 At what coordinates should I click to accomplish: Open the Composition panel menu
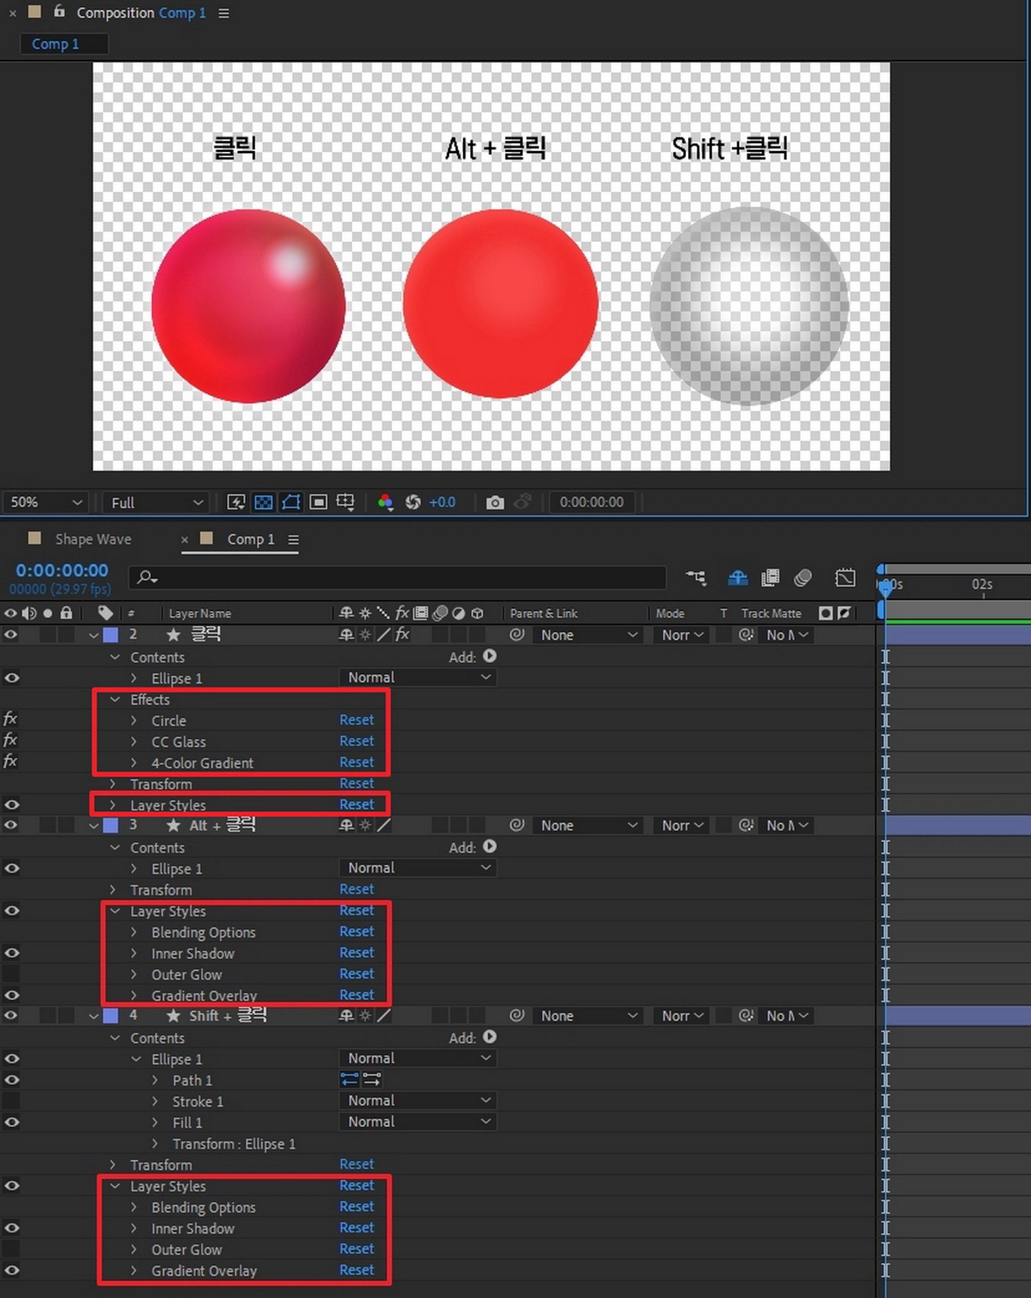pos(223,13)
